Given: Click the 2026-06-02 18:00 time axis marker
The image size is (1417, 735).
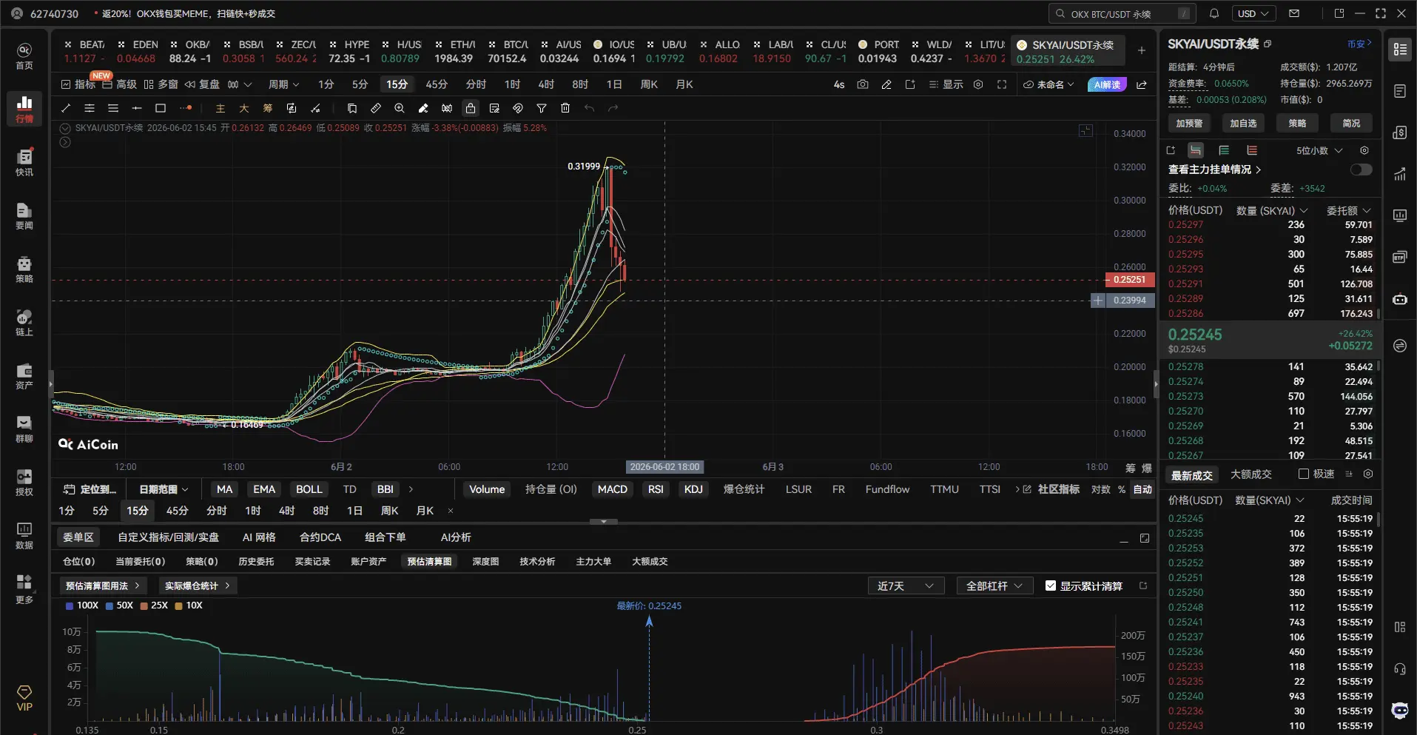Looking at the screenshot, I should click(x=664, y=467).
